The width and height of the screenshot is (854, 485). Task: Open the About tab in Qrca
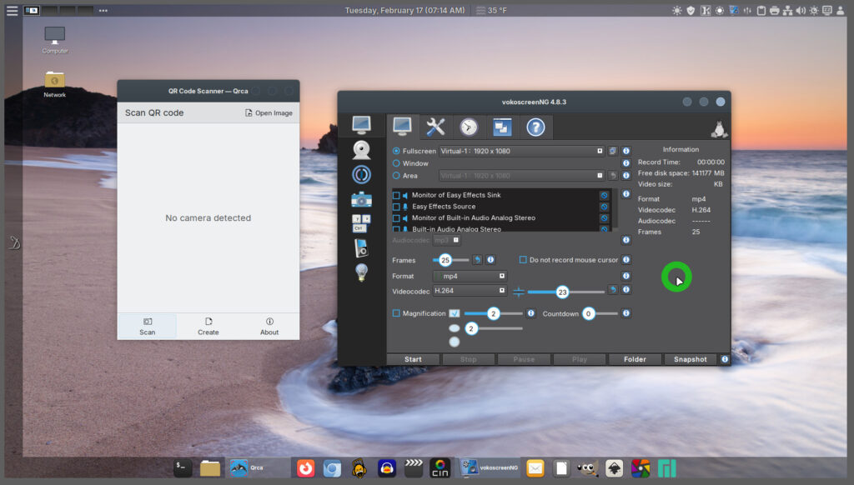[x=269, y=326]
